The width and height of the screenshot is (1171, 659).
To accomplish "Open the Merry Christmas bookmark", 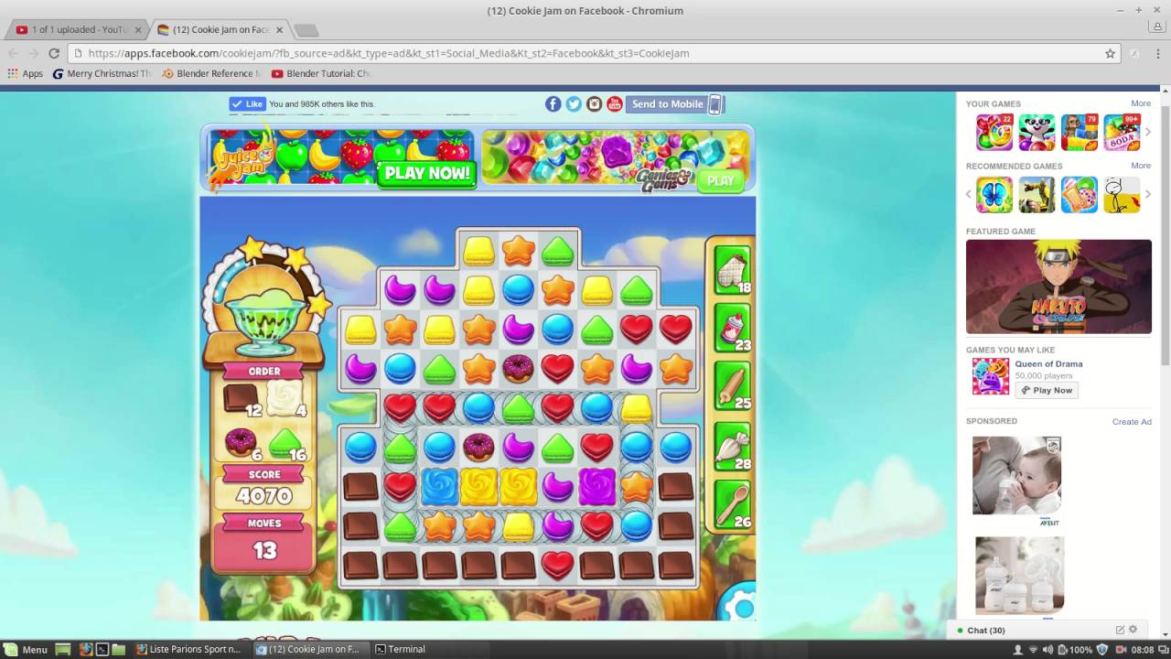I will 102,73.
